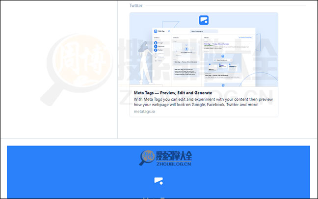
Task: Click the Twitter section heading
Action: point(136,6)
